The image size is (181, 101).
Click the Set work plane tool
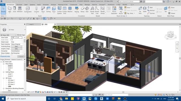pos(166,9)
